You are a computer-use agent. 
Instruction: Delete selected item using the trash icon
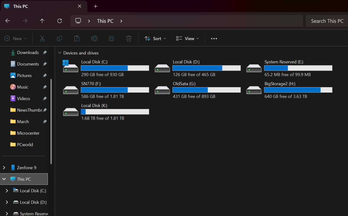click(129, 38)
